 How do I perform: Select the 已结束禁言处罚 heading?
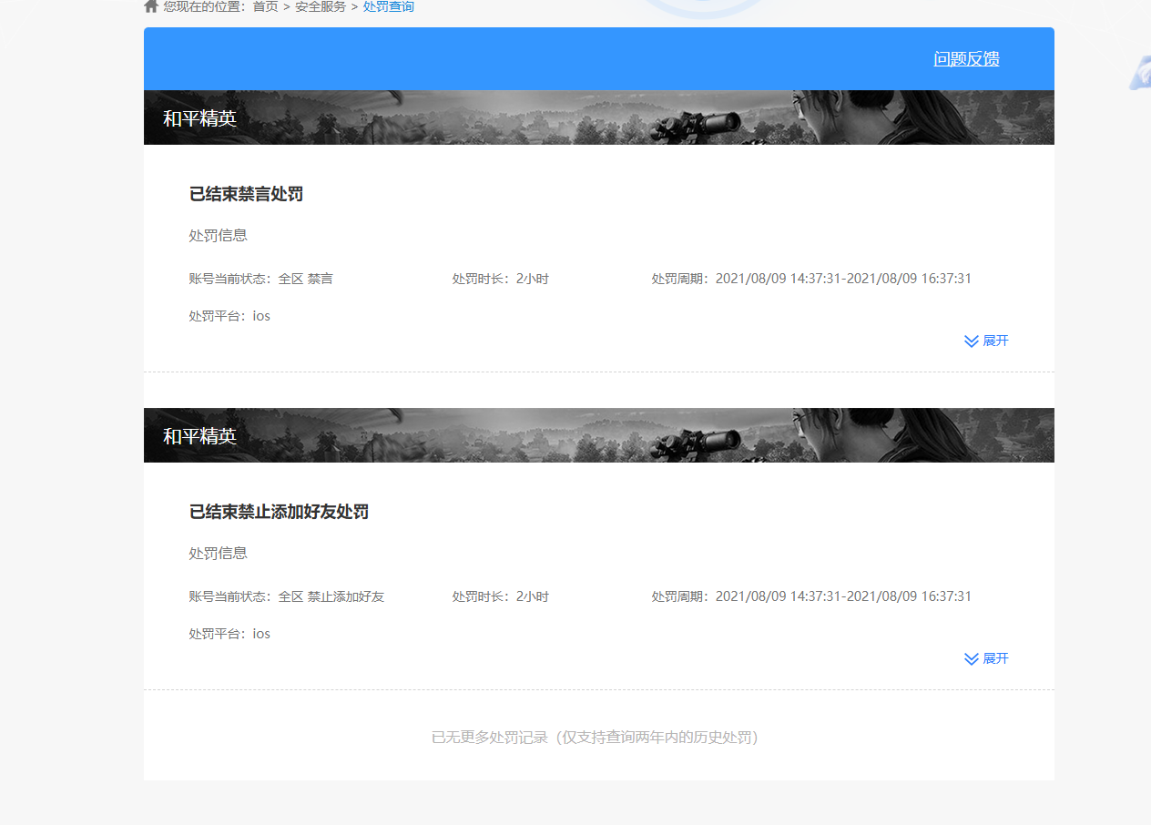pos(246,194)
